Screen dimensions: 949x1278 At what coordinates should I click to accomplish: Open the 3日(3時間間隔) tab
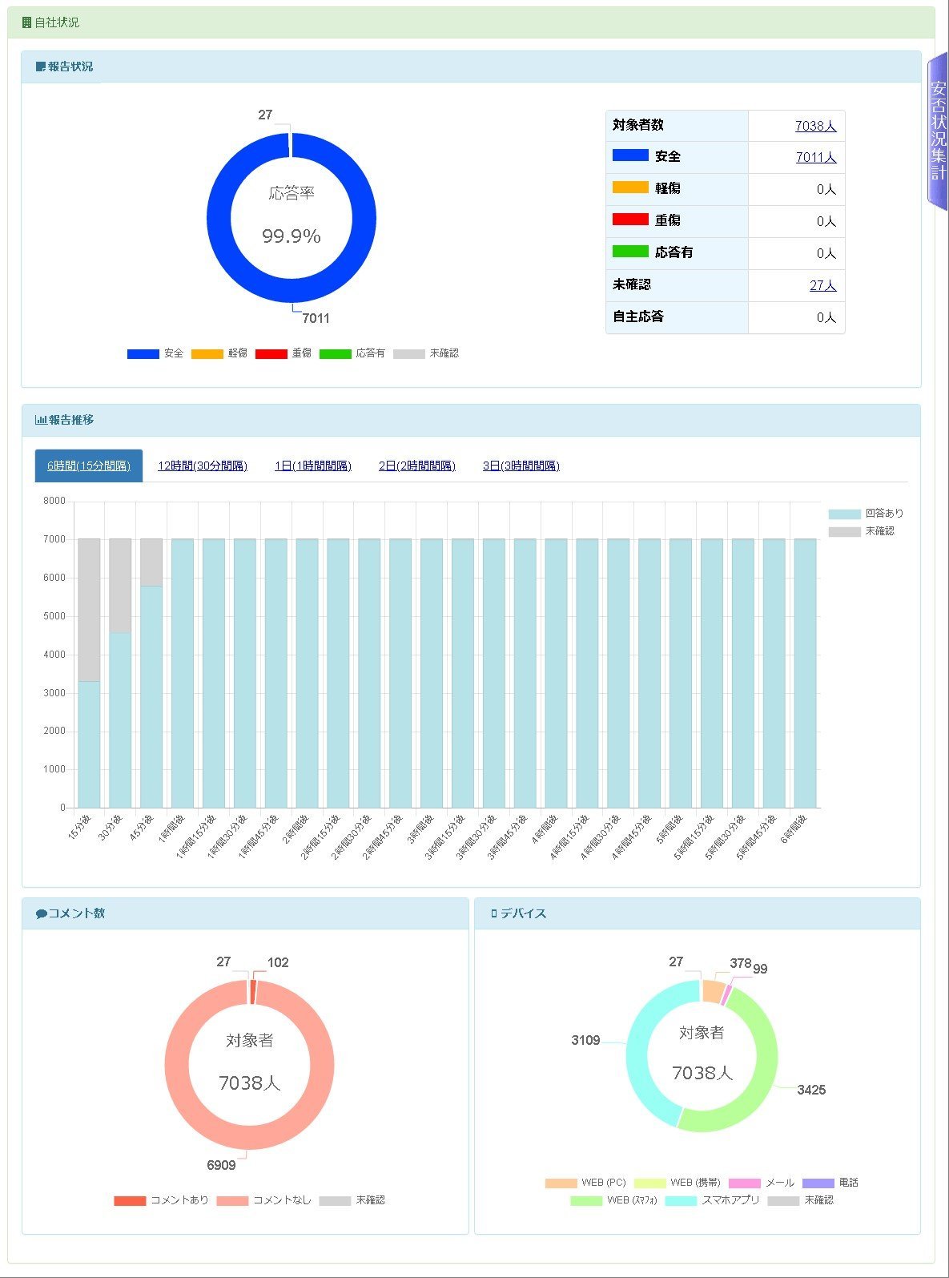(521, 466)
